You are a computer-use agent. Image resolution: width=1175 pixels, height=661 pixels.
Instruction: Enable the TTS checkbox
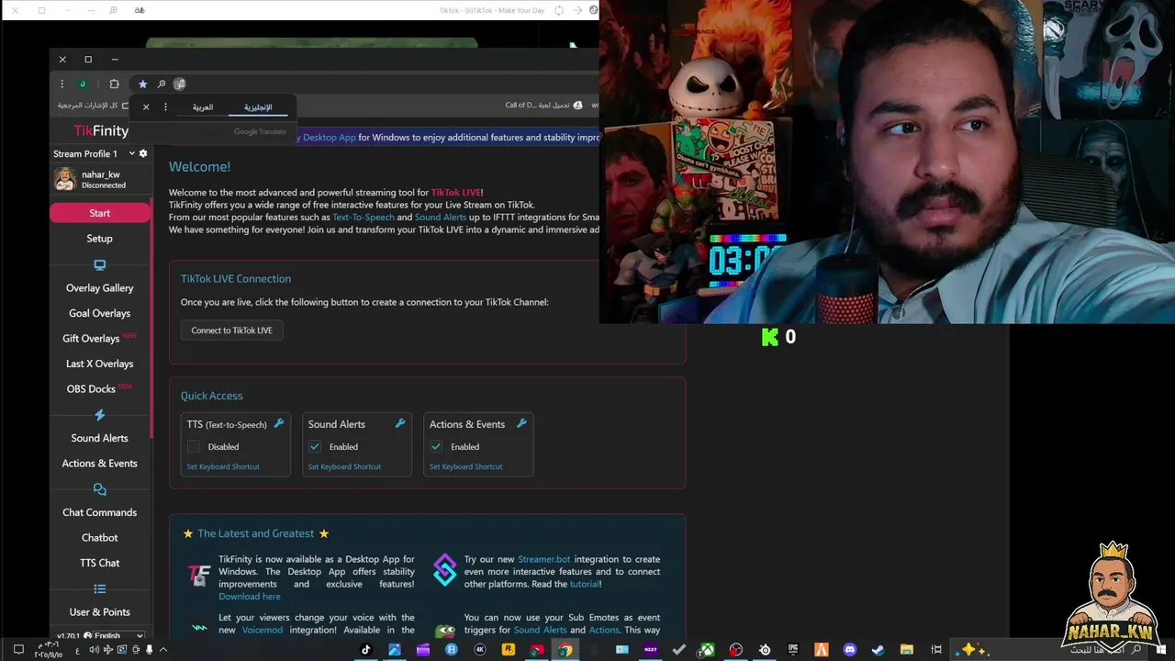(x=194, y=447)
